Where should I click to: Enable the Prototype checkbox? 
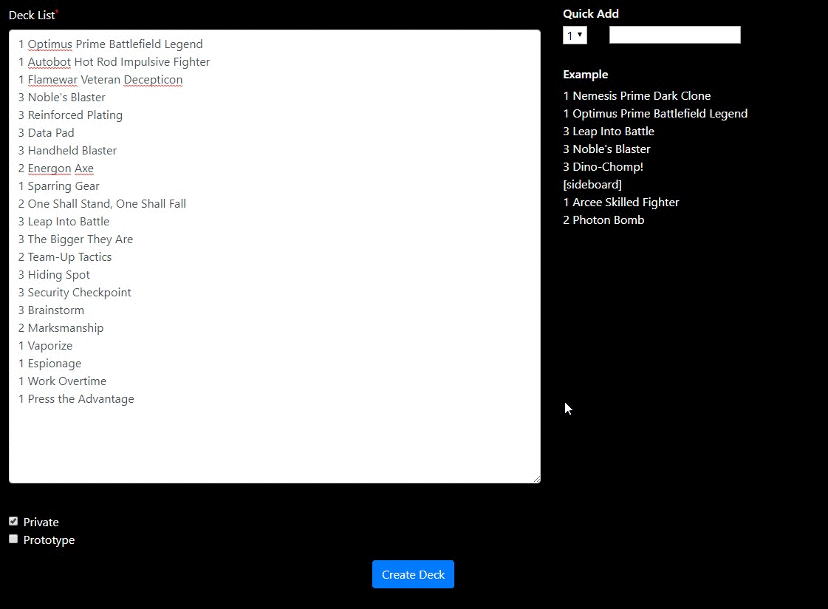point(13,539)
